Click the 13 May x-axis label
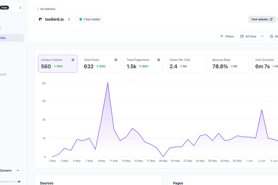 click(126, 161)
